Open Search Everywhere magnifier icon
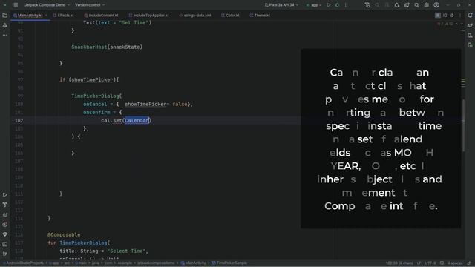 click(416, 5)
